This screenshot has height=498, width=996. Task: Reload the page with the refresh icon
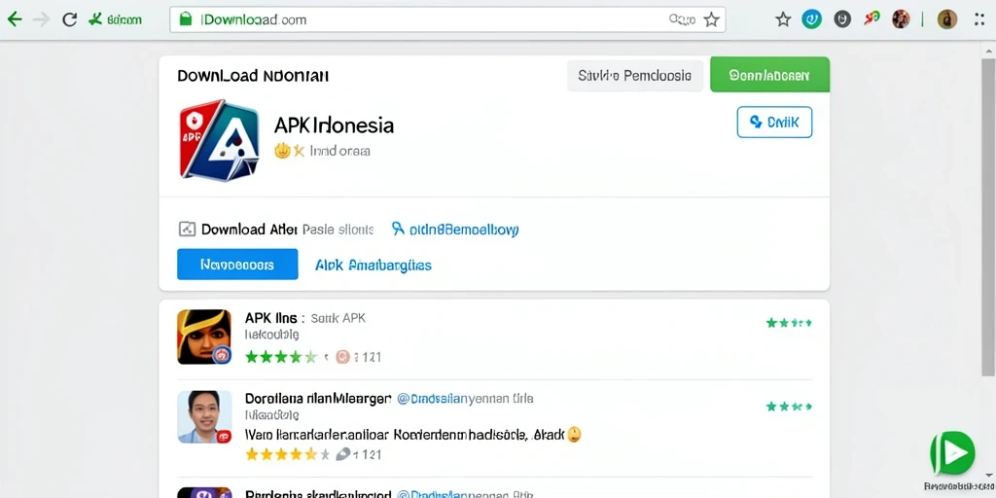[69, 19]
